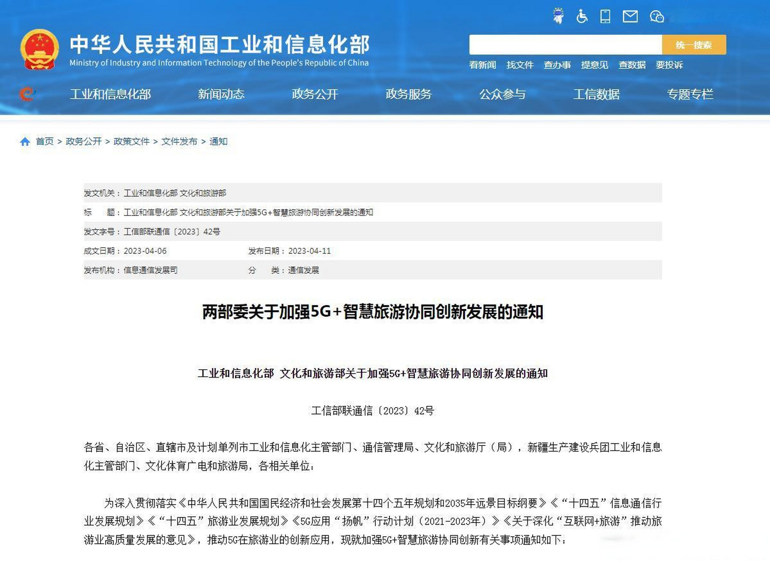Click the email contact icon

pyautogui.click(x=631, y=17)
